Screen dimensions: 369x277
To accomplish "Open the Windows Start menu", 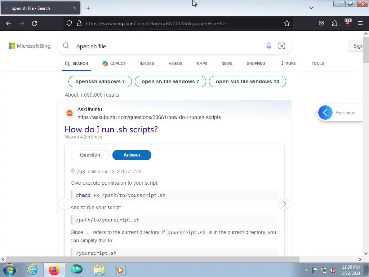I will click(x=10, y=270).
